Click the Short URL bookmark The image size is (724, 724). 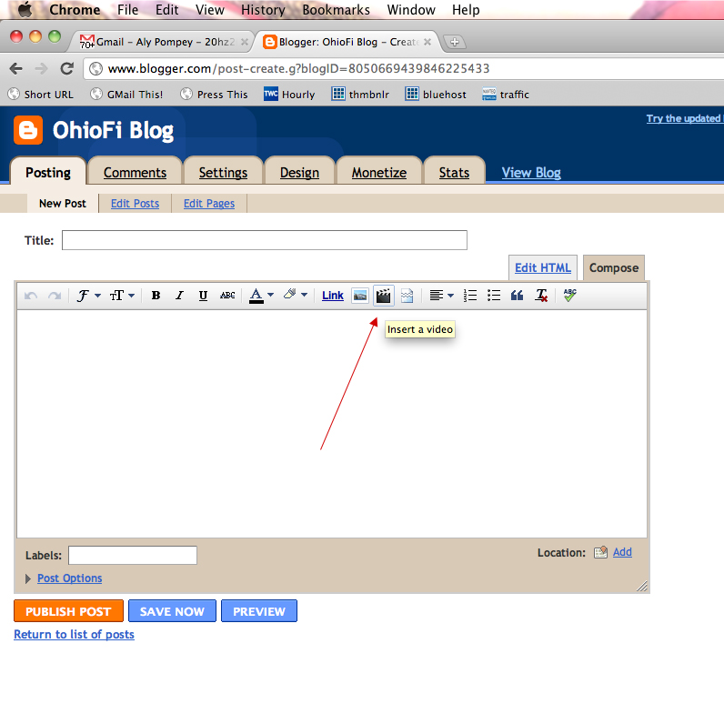click(x=41, y=95)
